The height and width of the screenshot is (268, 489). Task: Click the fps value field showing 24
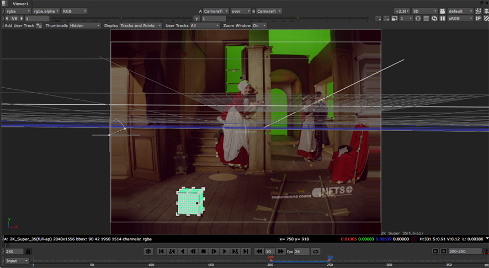pyautogui.click(x=302, y=251)
